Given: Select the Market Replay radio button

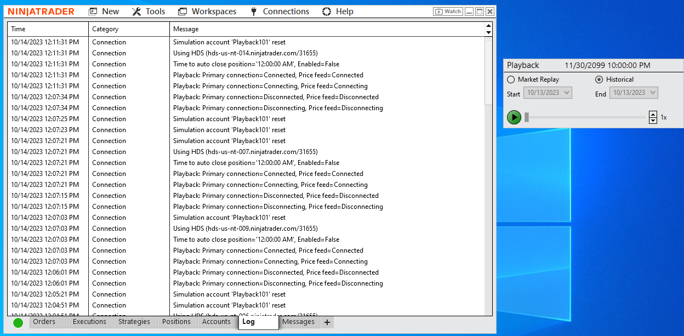Looking at the screenshot, I should [x=511, y=79].
